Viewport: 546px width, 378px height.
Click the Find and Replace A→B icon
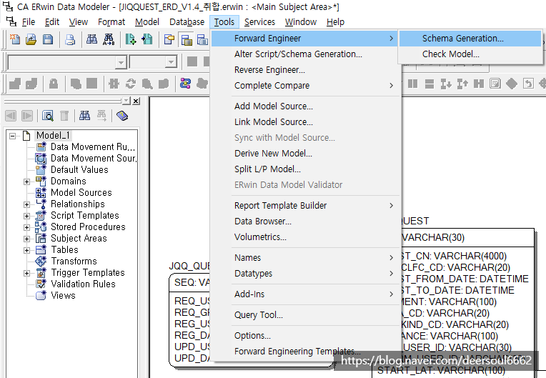coord(109,39)
